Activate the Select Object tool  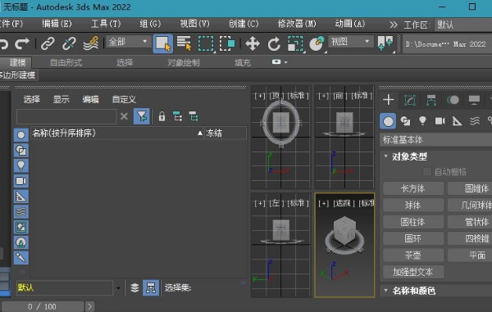(x=163, y=43)
